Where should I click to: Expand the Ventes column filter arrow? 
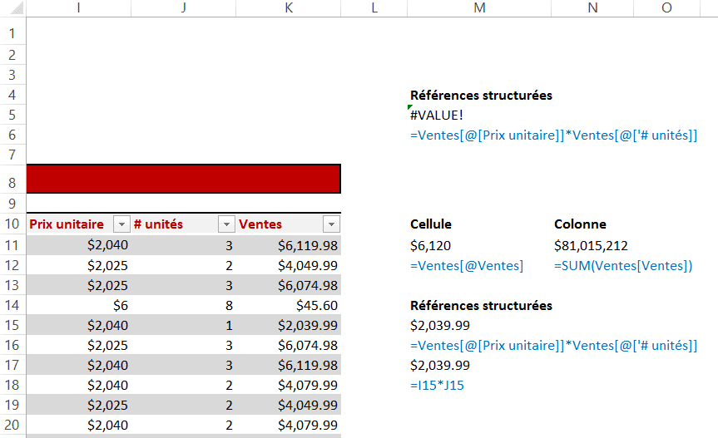tap(331, 224)
